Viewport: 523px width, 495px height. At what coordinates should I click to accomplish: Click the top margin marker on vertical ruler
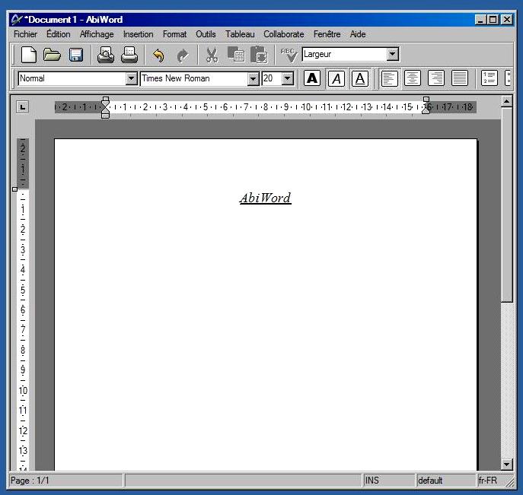[14, 189]
